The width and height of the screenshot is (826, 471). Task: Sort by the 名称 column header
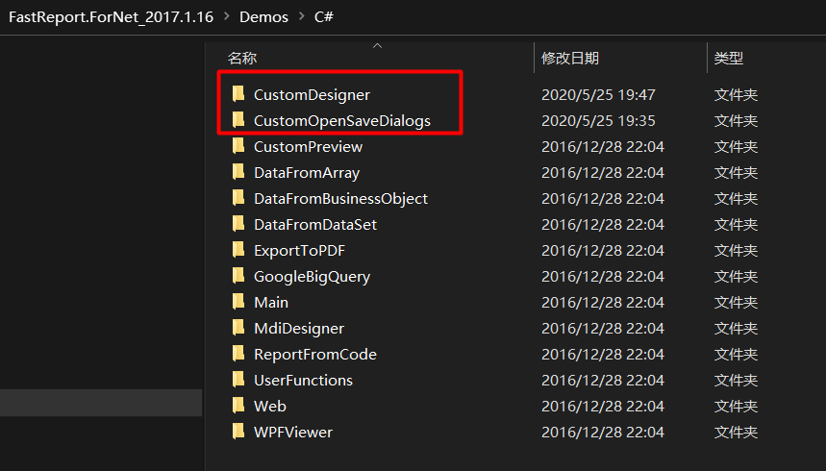(x=242, y=58)
